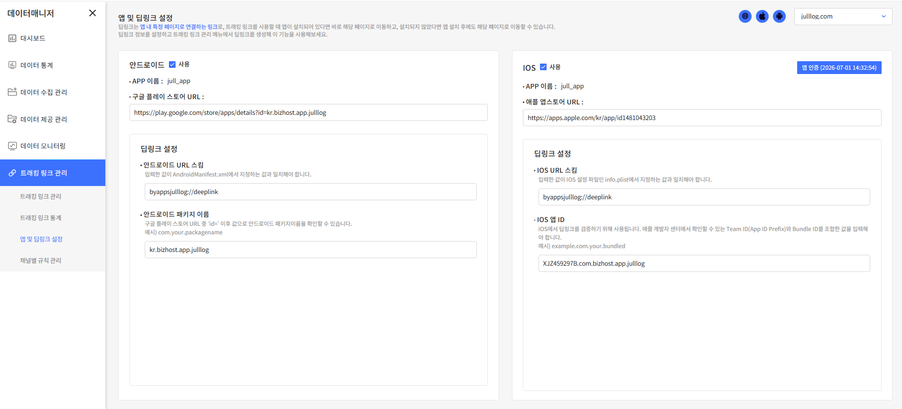Viewport: 902px width, 409px height.
Task: Focus the 애플 앱스토어 URL field
Action: click(x=702, y=118)
